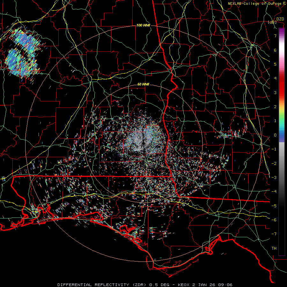Click the 0 dB scale label
This screenshot has height=287, width=287.
(275, 135)
